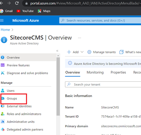This screenshot has height=135, width=141.
Task: Click the Tenant ID value
Action: pos(121,116)
